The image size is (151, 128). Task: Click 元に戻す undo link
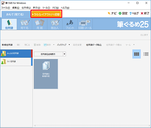[x=144, y=35]
